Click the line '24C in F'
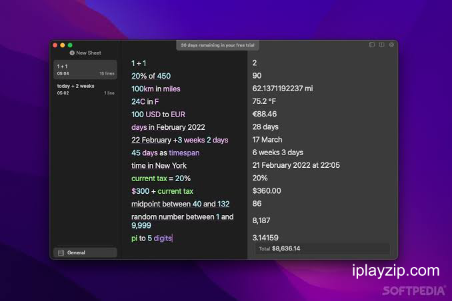Viewport: 452px width, 301px height. click(145, 102)
